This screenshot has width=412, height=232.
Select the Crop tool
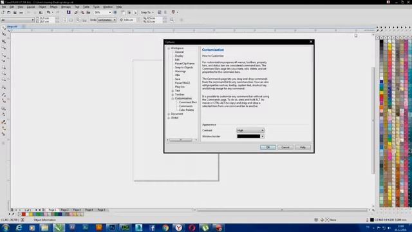point(4,41)
